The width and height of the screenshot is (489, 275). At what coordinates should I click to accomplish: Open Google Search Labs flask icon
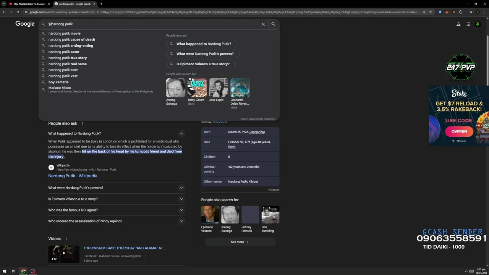click(458, 24)
